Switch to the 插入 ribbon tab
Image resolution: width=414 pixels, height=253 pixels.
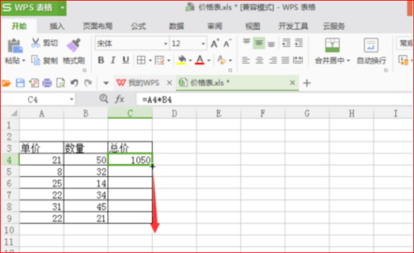pyautogui.click(x=57, y=26)
